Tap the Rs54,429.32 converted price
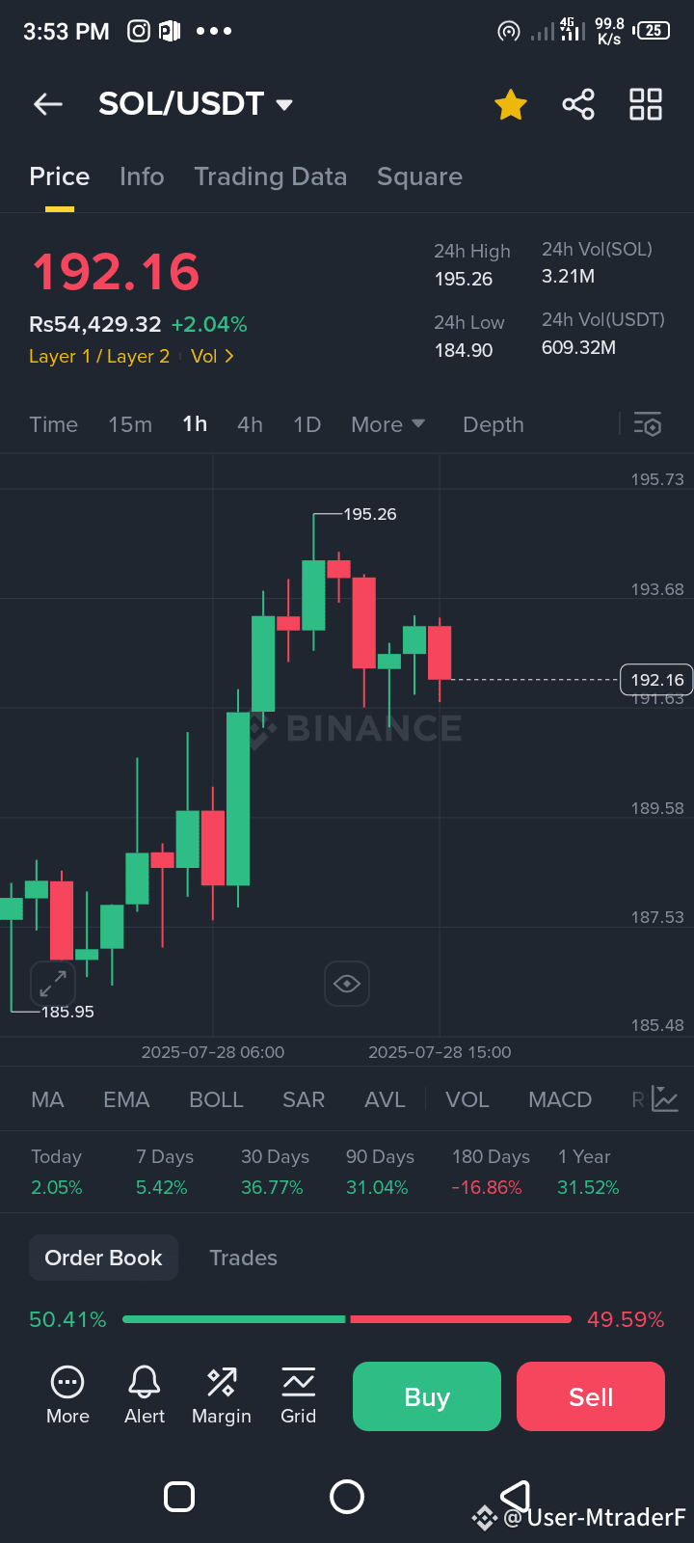 tap(95, 324)
